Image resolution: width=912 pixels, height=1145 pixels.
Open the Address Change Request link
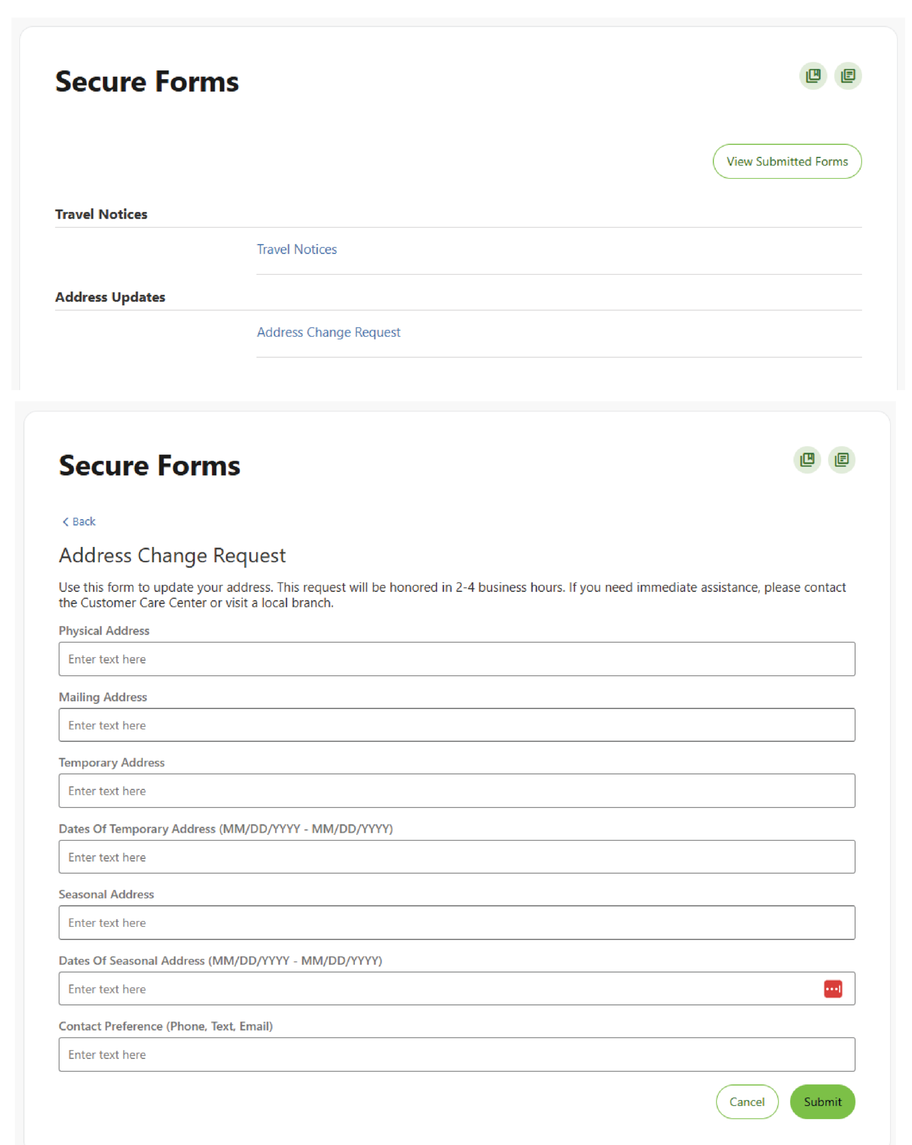point(329,332)
